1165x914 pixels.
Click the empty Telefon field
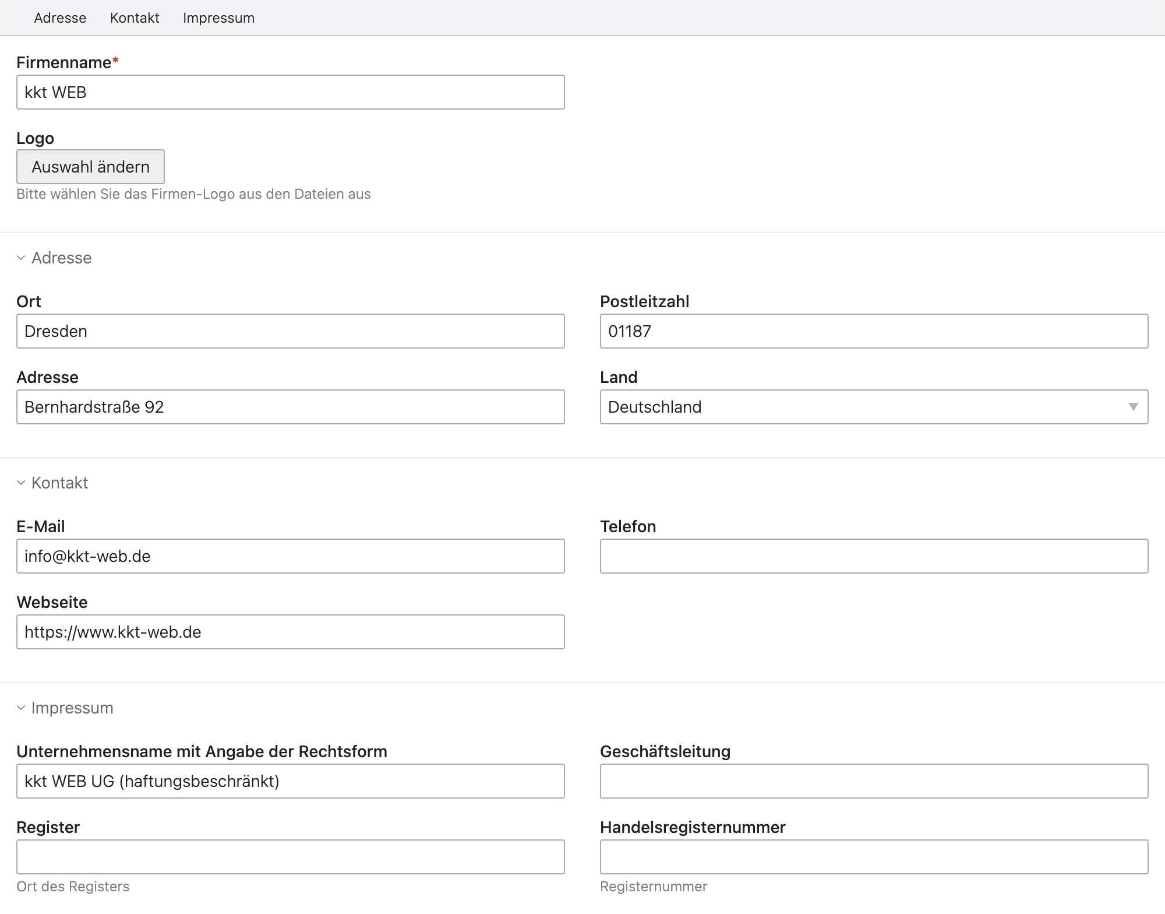pos(874,556)
